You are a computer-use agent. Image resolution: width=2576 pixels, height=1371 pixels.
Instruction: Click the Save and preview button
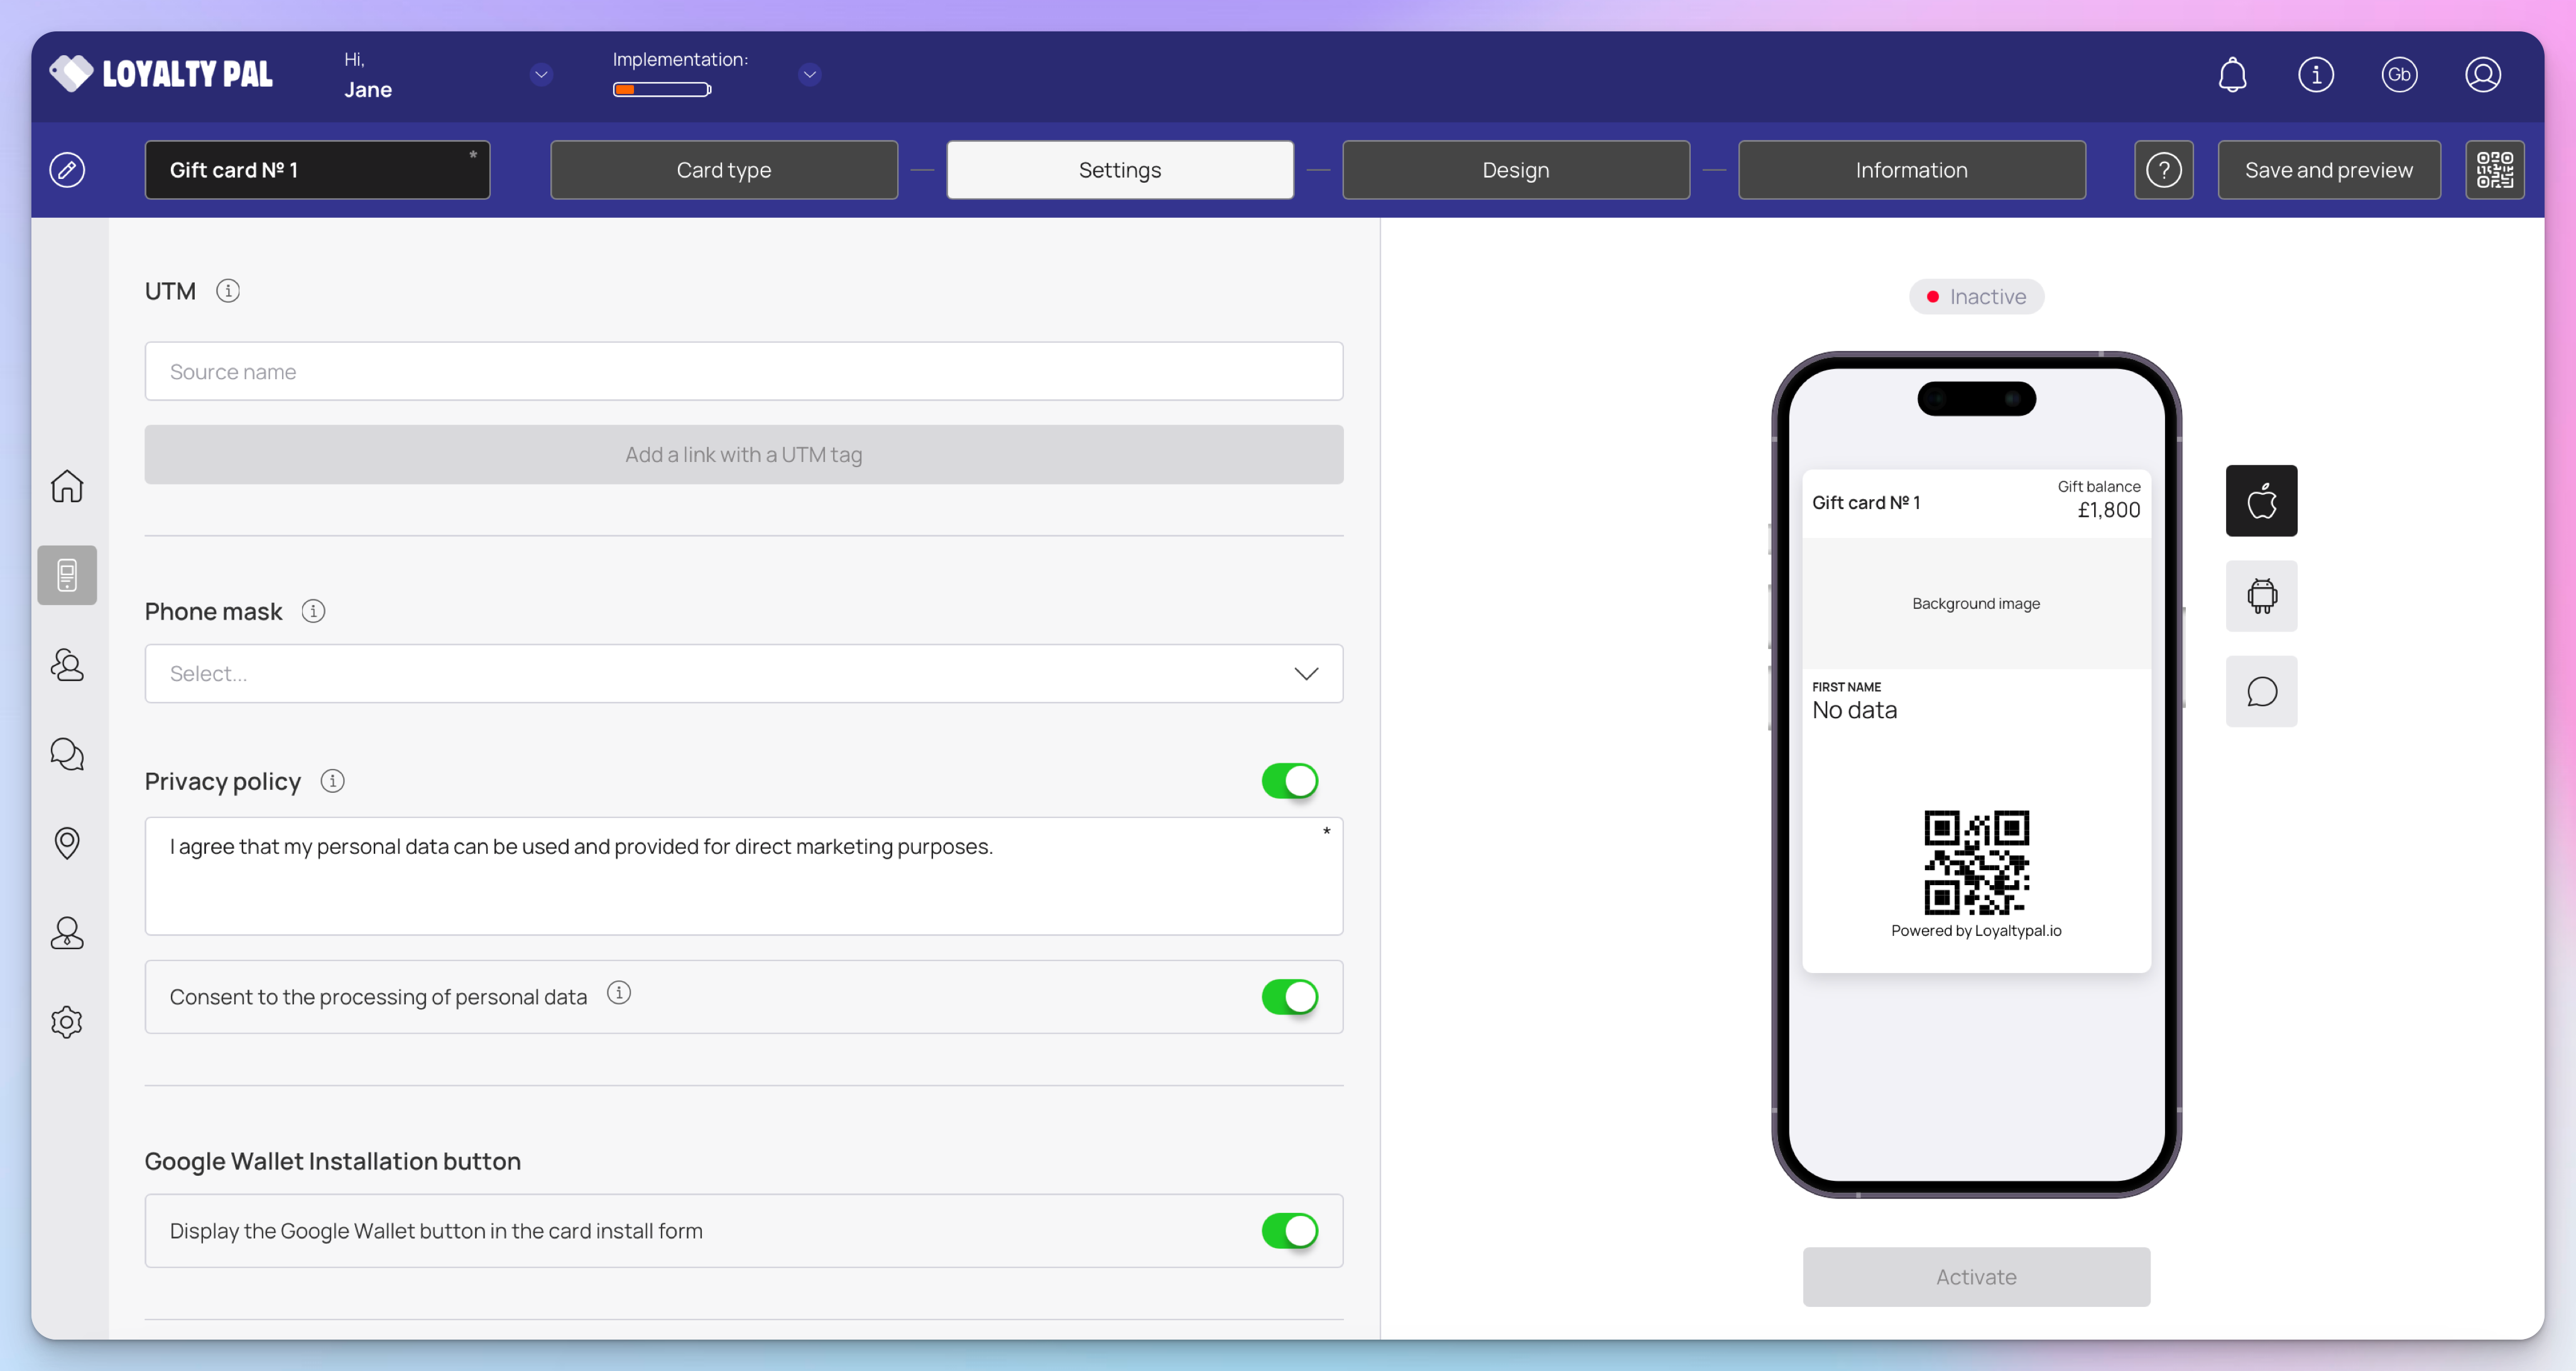click(x=2328, y=170)
